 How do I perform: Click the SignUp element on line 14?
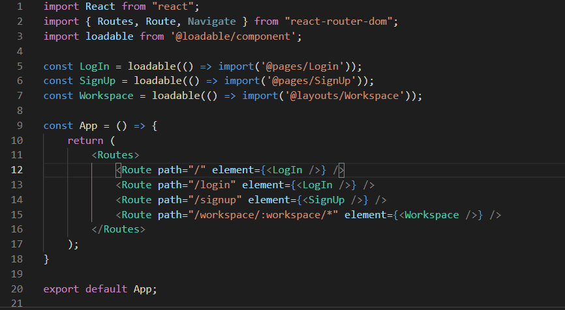point(326,200)
